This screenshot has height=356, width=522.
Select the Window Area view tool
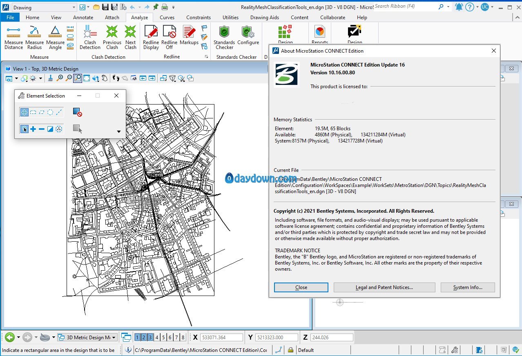pos(77,78)
